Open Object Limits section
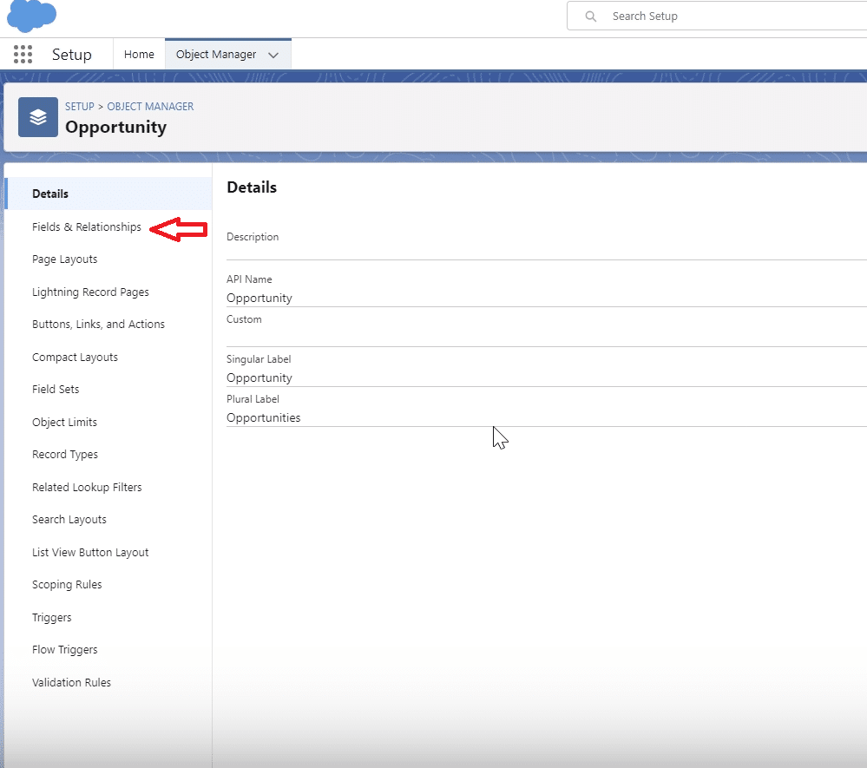The image size is (867, 768). (65, 422)
